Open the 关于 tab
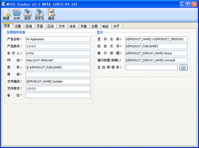 coord(116,26)
